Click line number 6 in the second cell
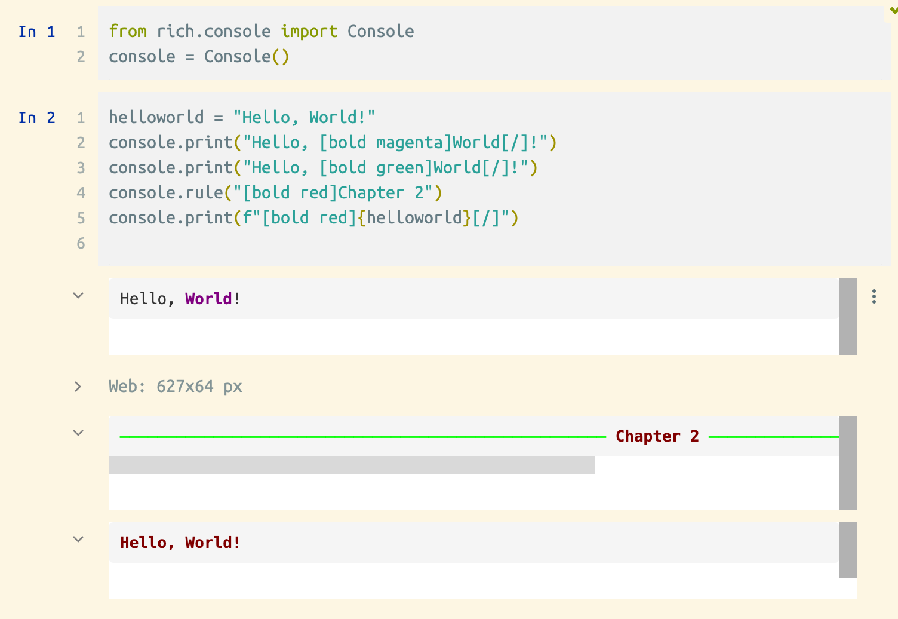Image resolution: width=898 pixels, height=619 pixels. (81, 243)
